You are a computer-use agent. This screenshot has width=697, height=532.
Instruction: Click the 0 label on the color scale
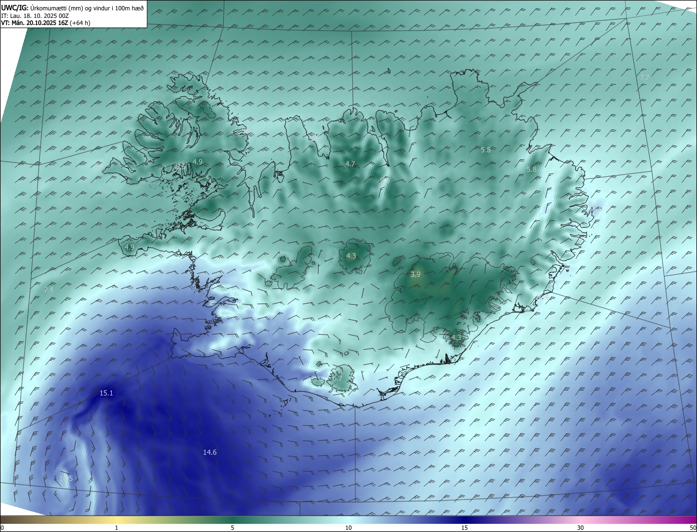pyautogui.click(x=2, y=528)
